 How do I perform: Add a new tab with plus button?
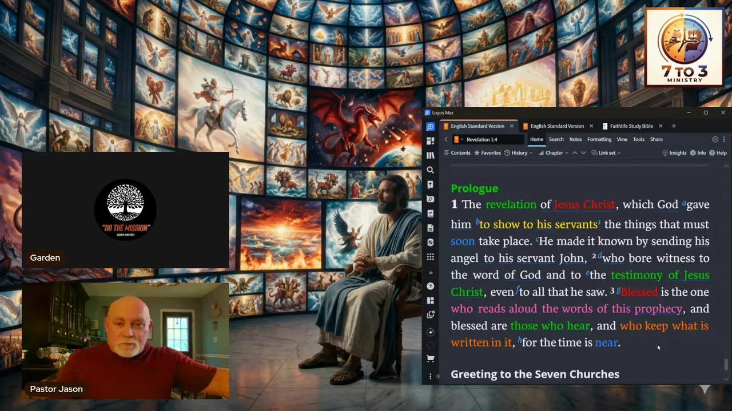pos(674,126)
